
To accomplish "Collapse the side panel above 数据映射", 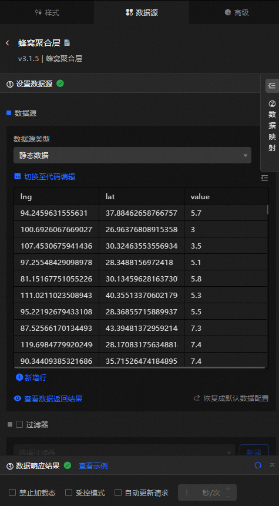I will coord(272,86).
